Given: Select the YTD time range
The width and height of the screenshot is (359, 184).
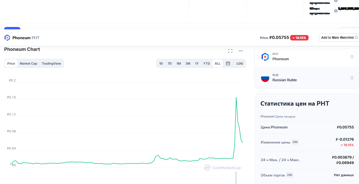Looking at the screenshot, I should (207, 64).
